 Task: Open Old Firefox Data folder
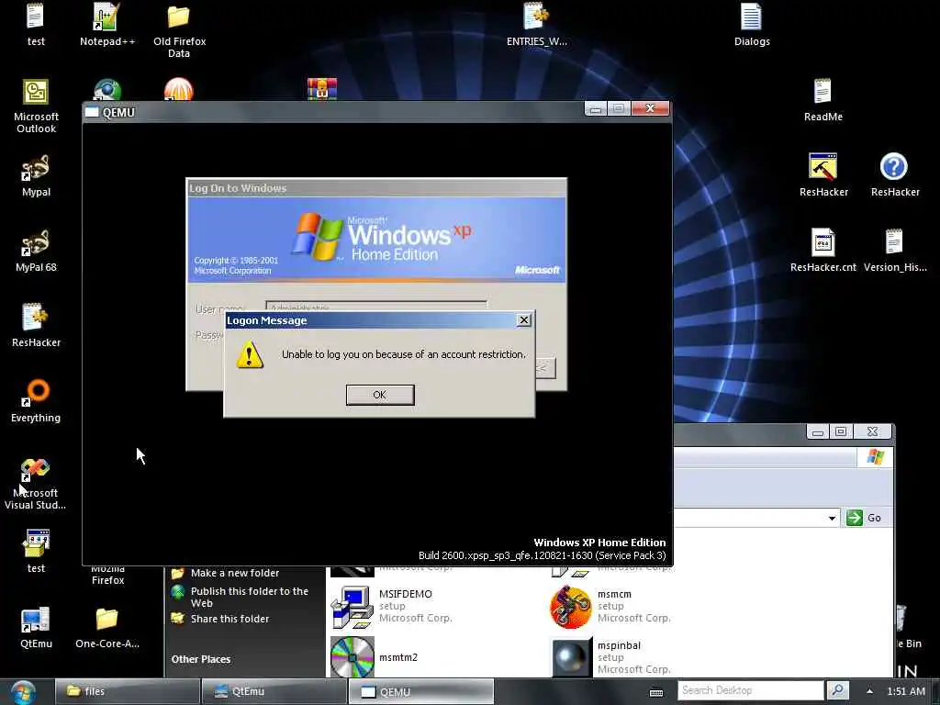pos(179,30)
